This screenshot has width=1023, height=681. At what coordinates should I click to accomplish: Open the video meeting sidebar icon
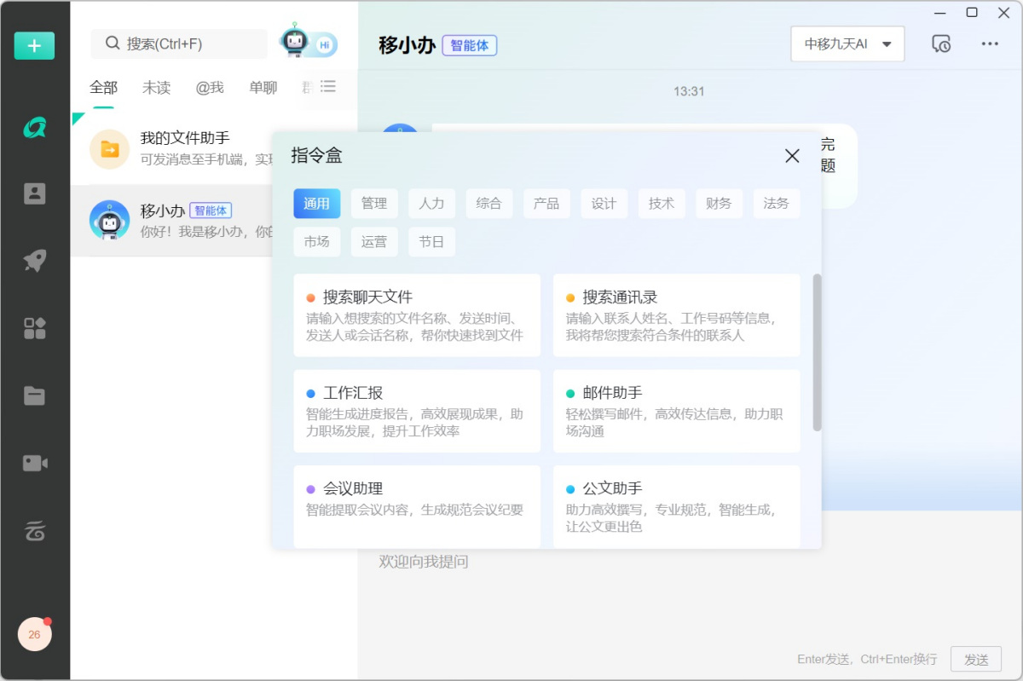[34, 463]
